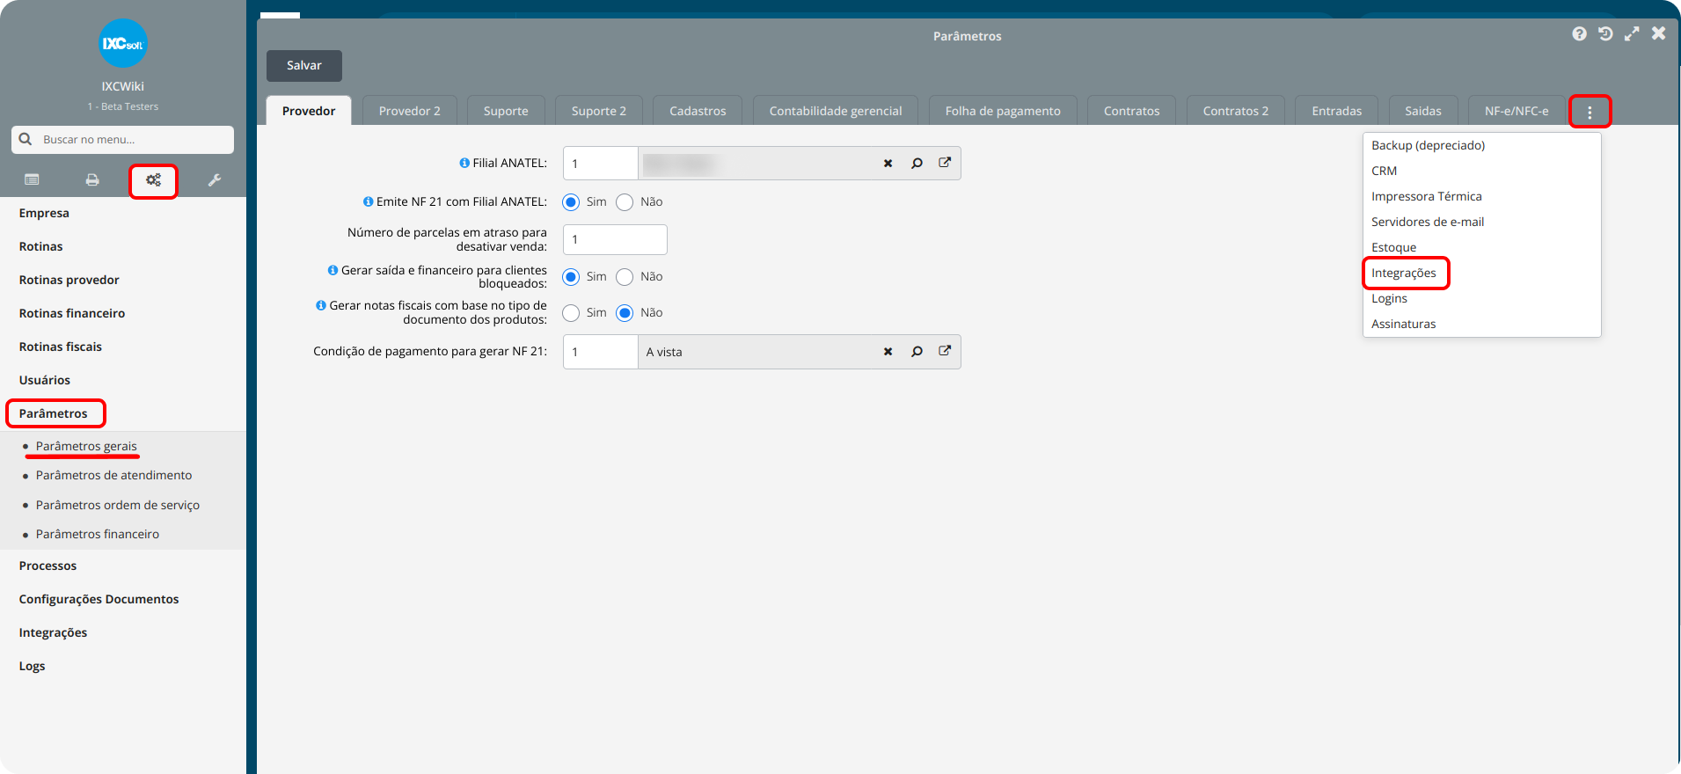Click the Buscar no menu field
This screenshot has height=774, width=1681.
pyautogui.click(x=123, y=139)
